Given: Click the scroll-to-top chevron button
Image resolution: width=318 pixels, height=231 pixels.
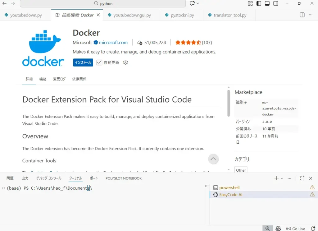Looking at the screenshot, I should click(x=213, y=159).
